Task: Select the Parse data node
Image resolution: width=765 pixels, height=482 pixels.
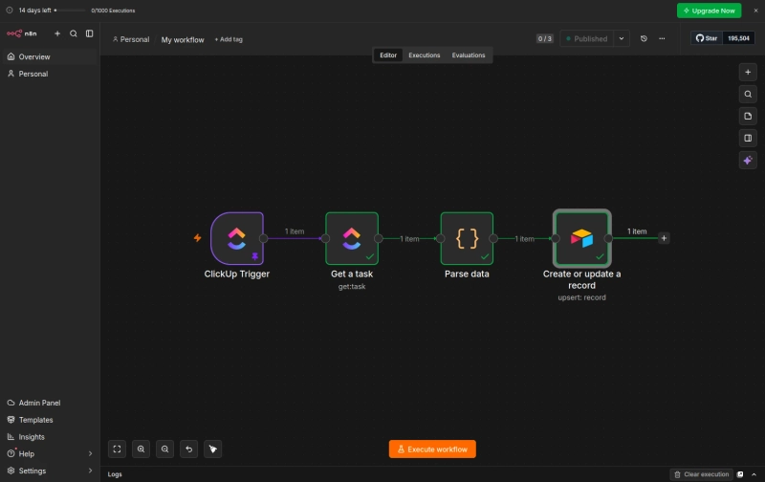Action: 467,238
